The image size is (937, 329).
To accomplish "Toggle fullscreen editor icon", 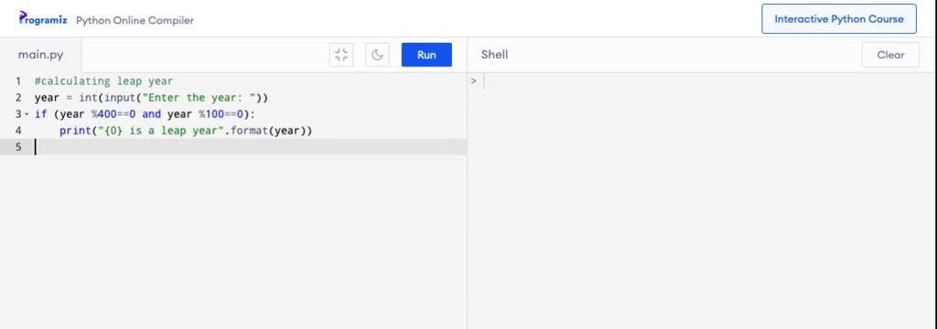I will point(341,55).
